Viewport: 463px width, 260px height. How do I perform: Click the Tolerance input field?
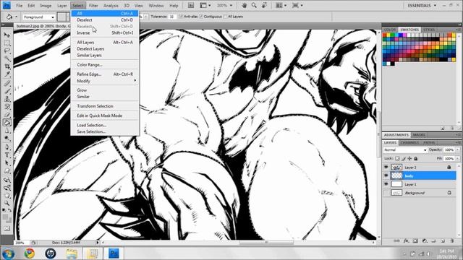tap(172, 17)
